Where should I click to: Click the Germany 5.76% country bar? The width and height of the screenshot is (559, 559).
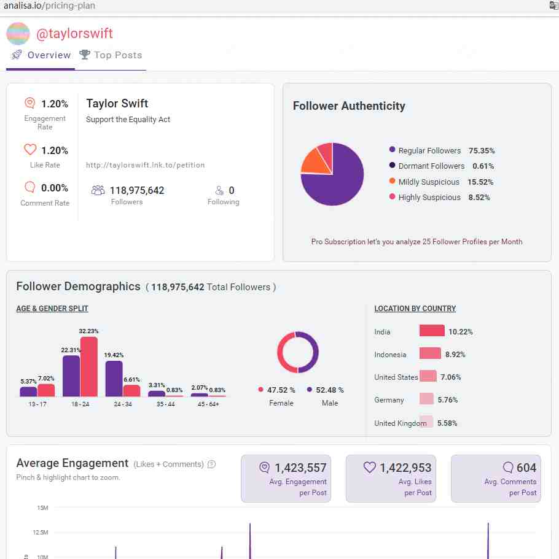(426, 399)
